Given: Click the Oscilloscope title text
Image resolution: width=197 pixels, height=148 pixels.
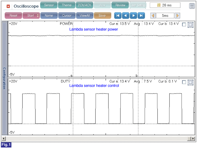Looking at the screenshot, I should 26,6.
